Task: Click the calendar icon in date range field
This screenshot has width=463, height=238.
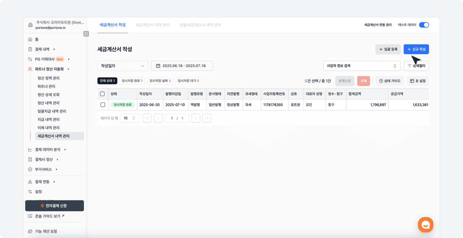Action: click(158, 66)
